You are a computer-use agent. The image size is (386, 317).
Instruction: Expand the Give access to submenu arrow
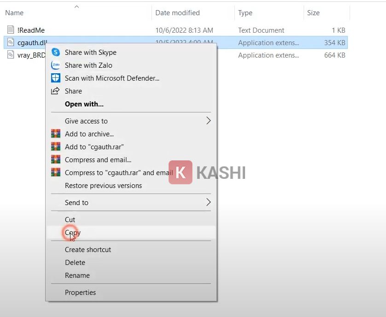pyautogui.click(x=208, y=121)
